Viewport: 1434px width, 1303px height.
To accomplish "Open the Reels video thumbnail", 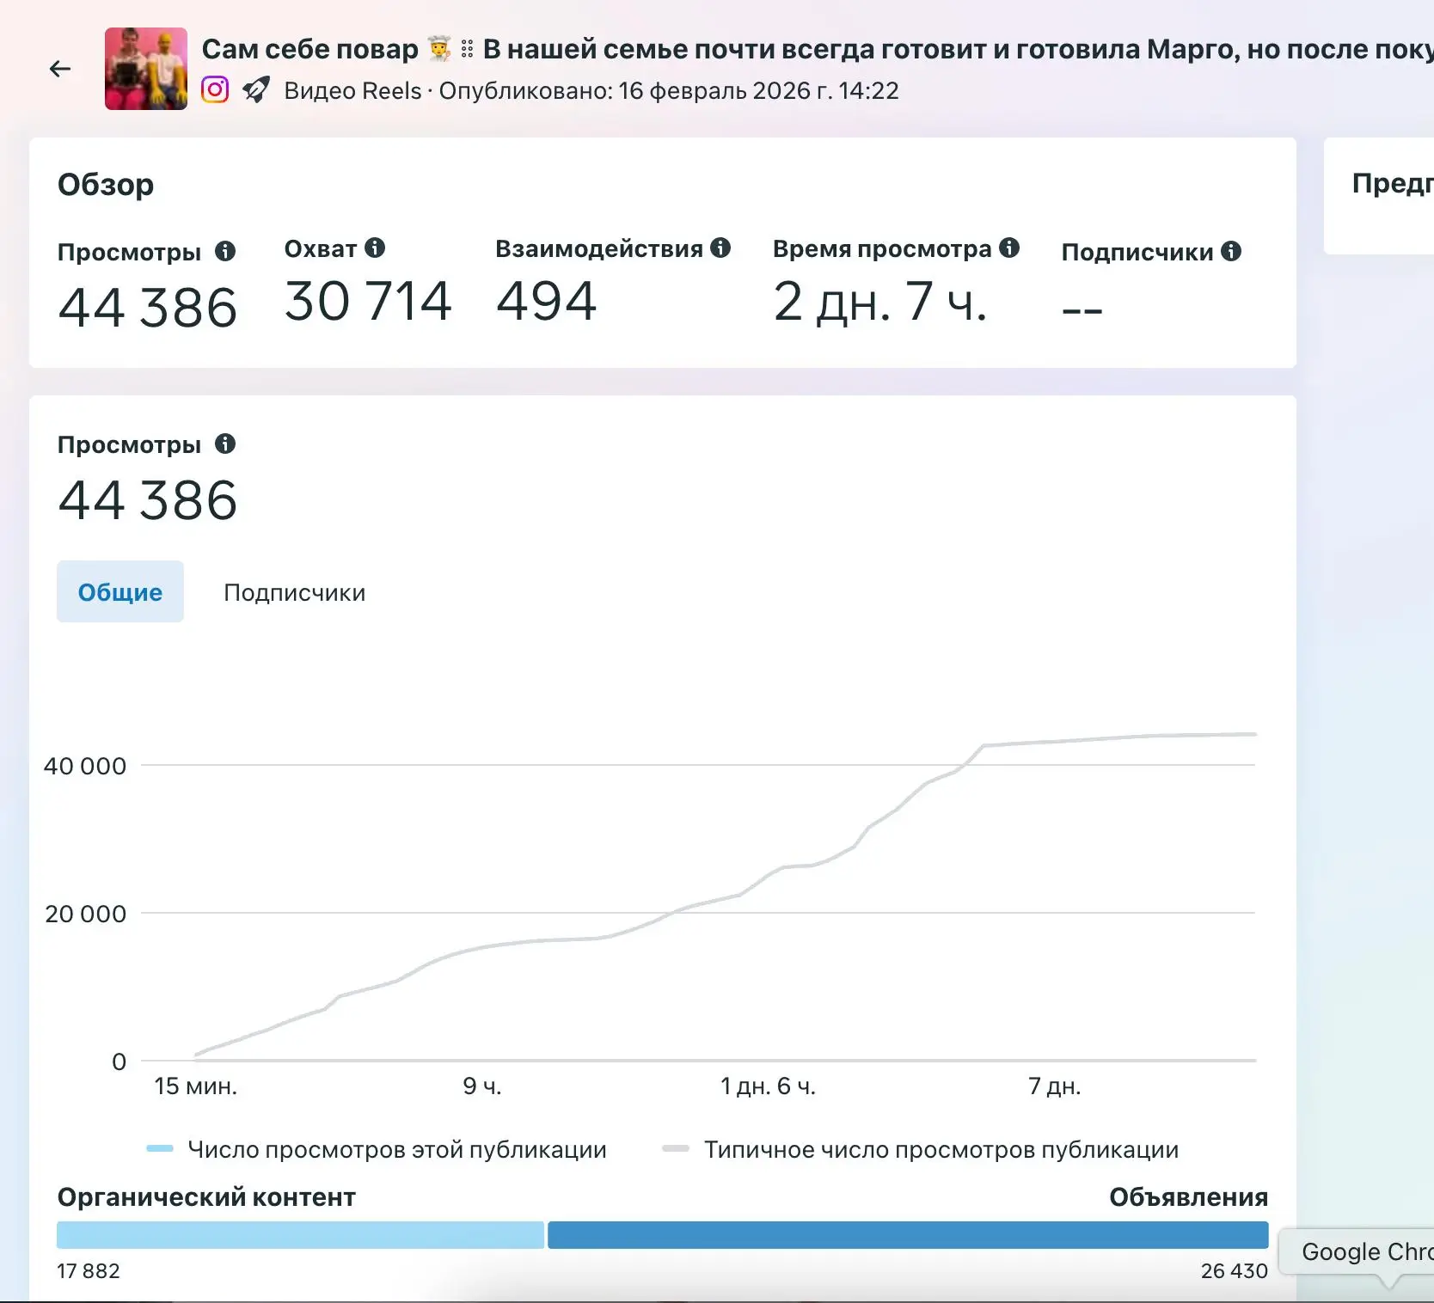I will 146,69.
